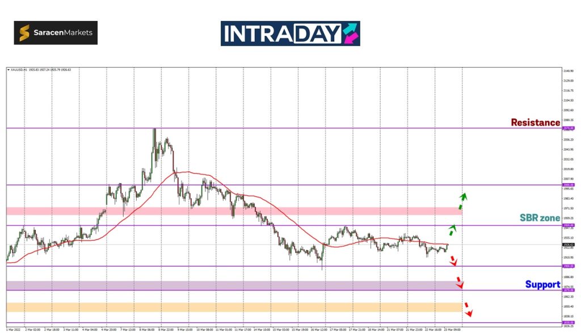Select the Resistance label

pyautogui.click(x=535, y=122)
